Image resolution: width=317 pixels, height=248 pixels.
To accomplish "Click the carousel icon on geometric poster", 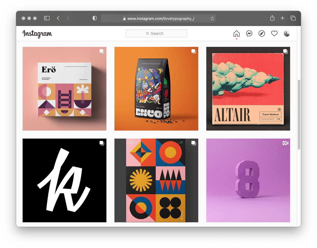I will click(194, 143).
